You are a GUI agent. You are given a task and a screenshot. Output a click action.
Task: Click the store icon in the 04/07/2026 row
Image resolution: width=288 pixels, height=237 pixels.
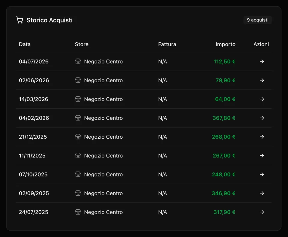(x=78, y=61)
